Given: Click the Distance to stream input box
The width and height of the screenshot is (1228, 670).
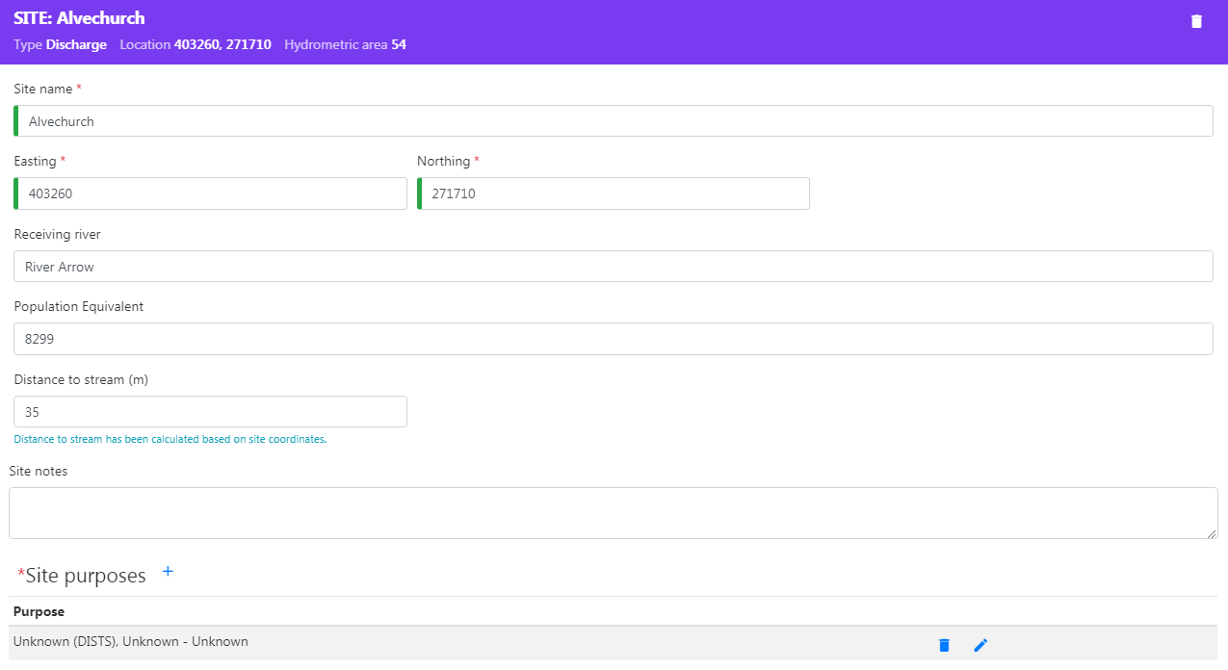Looking at the screenshot, I should (x=211, y=412).
